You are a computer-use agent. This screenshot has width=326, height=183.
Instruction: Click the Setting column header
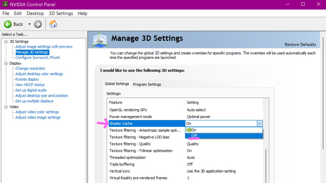(224, 102)
